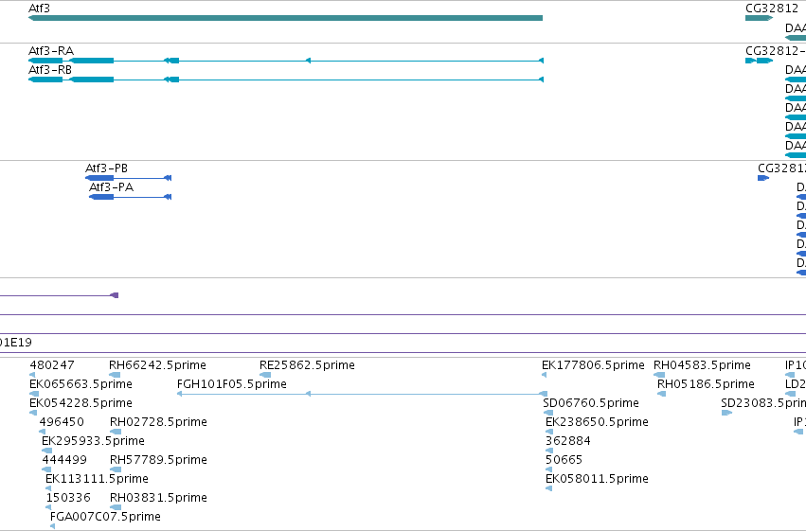Image resolution: width=806 pixels, height=531 pixels.
Task: Click the SD23083.5prime EST glyph
Action: [x=726, y=413]
